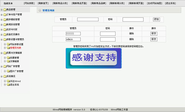Click the 管理员列表 open-folder icon
The width and height of the screenshot is (185, 112).
8,48
